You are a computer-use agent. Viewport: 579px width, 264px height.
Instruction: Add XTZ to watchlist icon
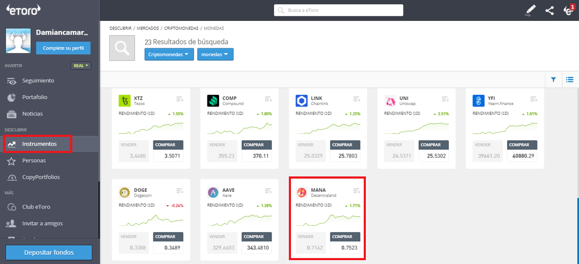point(180,99)
